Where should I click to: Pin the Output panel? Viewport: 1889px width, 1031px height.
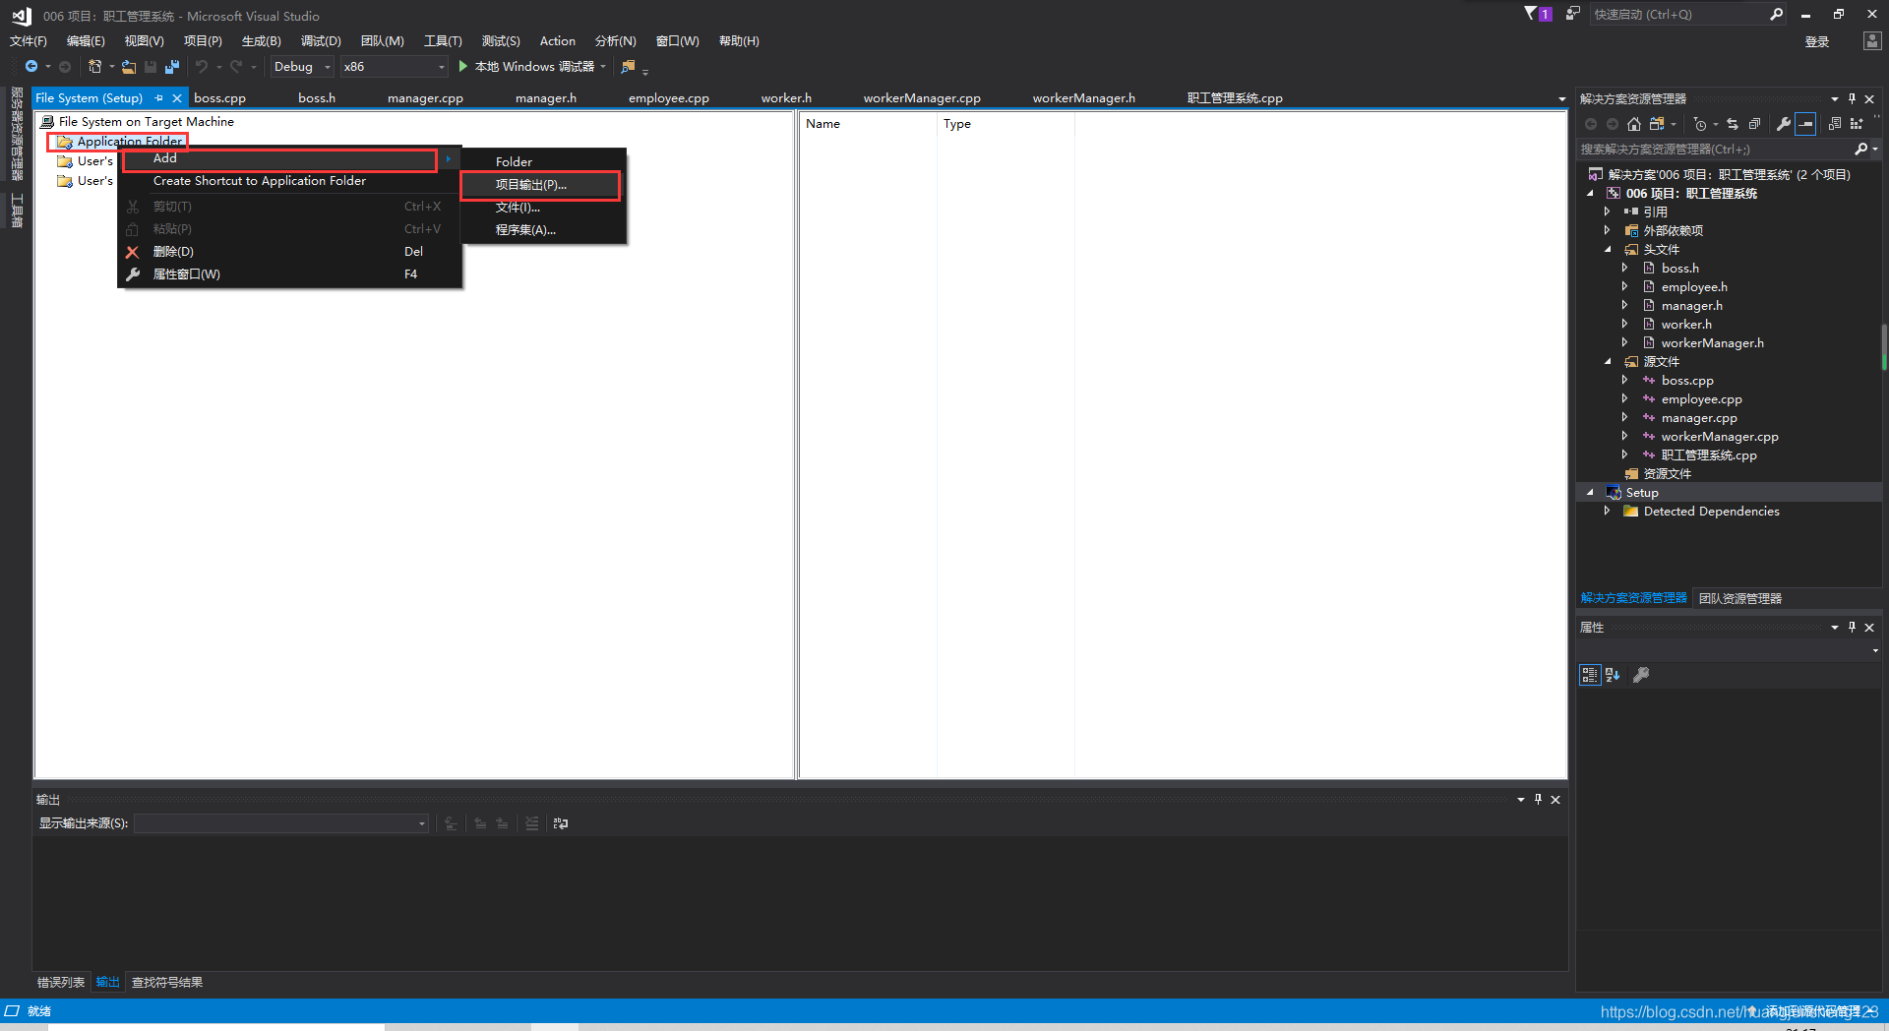[x=1538, y=800]
